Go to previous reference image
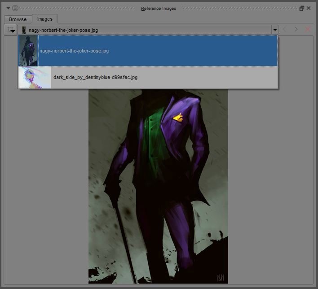The width and height of the screenshot is (318, 289). (x=284, y=29)
